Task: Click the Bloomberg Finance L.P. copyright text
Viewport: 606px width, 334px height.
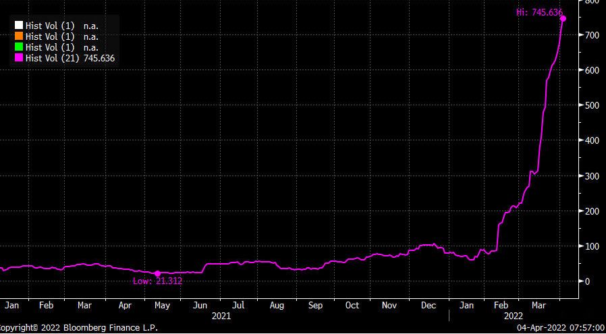Action: [79, 328]
